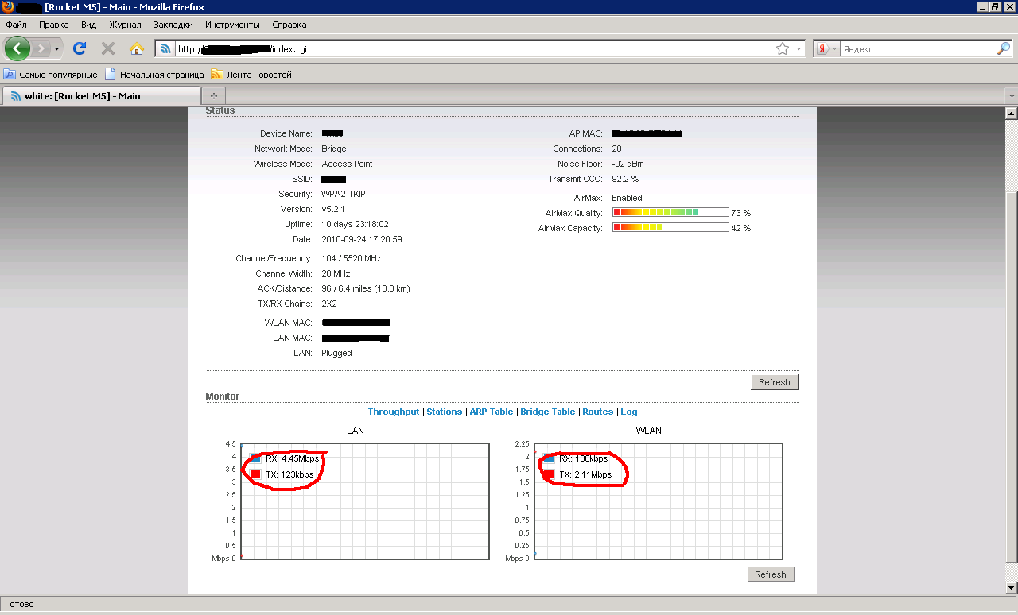This screenshot has width=1018, height=615.
Task: Click the TX/RX Chains value 2X2
Action: (330, 304)
